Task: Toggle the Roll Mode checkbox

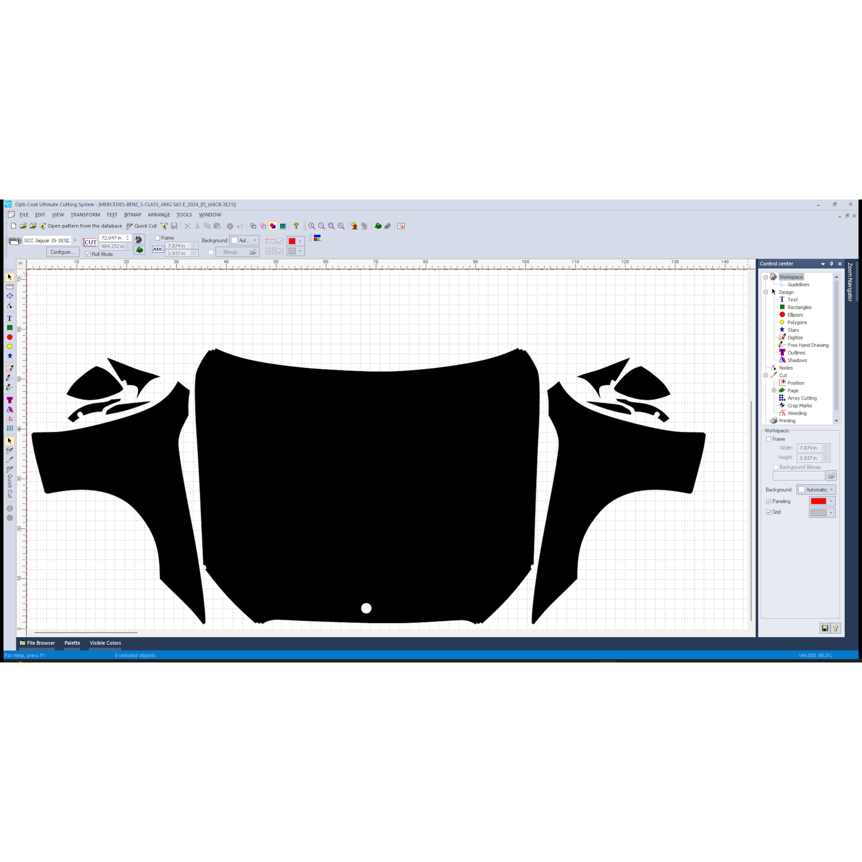Action: (x=88, y=254)
